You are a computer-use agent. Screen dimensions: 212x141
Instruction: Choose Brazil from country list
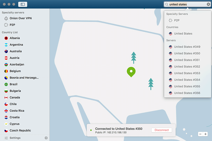14,84
